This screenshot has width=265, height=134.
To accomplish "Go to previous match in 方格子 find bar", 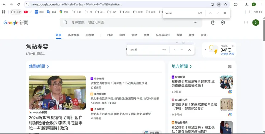I will click(x=175, y=50).
